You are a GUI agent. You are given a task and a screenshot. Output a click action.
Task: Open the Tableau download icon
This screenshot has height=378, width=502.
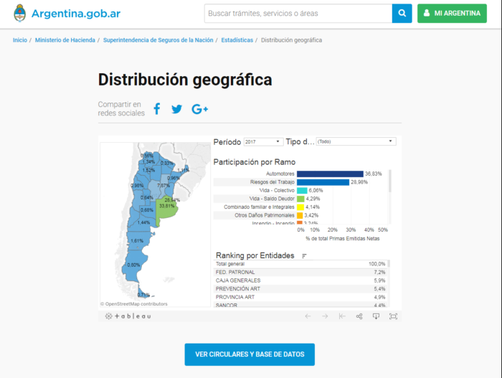(x=376, y=316)
